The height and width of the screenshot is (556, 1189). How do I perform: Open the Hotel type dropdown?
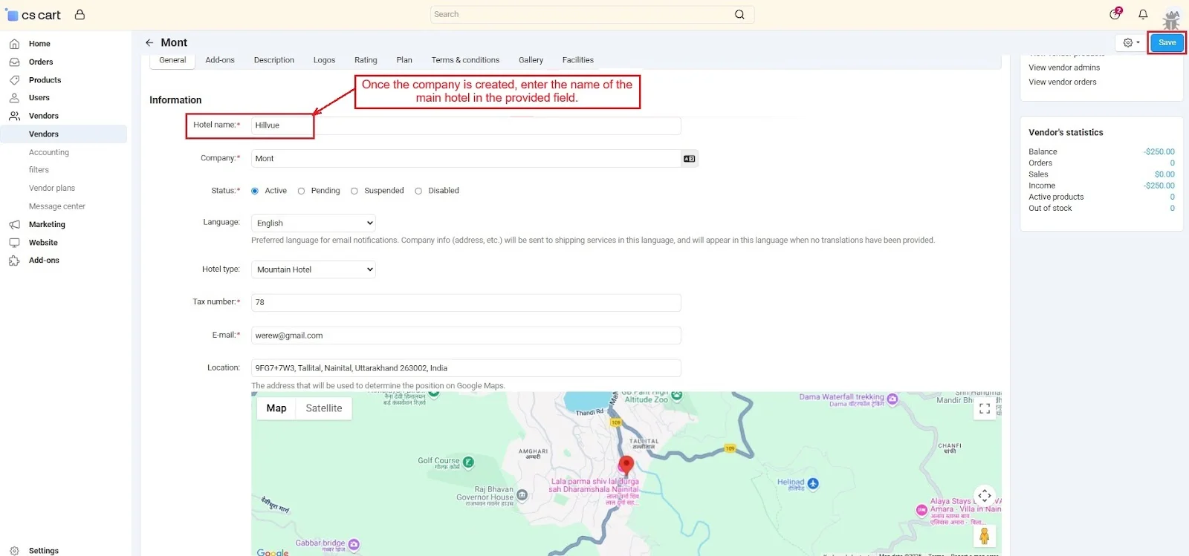click(314, 270)
